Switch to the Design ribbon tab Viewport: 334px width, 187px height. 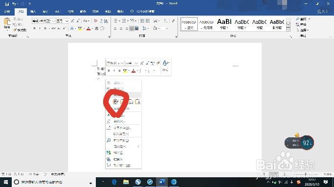pos(45,12)
